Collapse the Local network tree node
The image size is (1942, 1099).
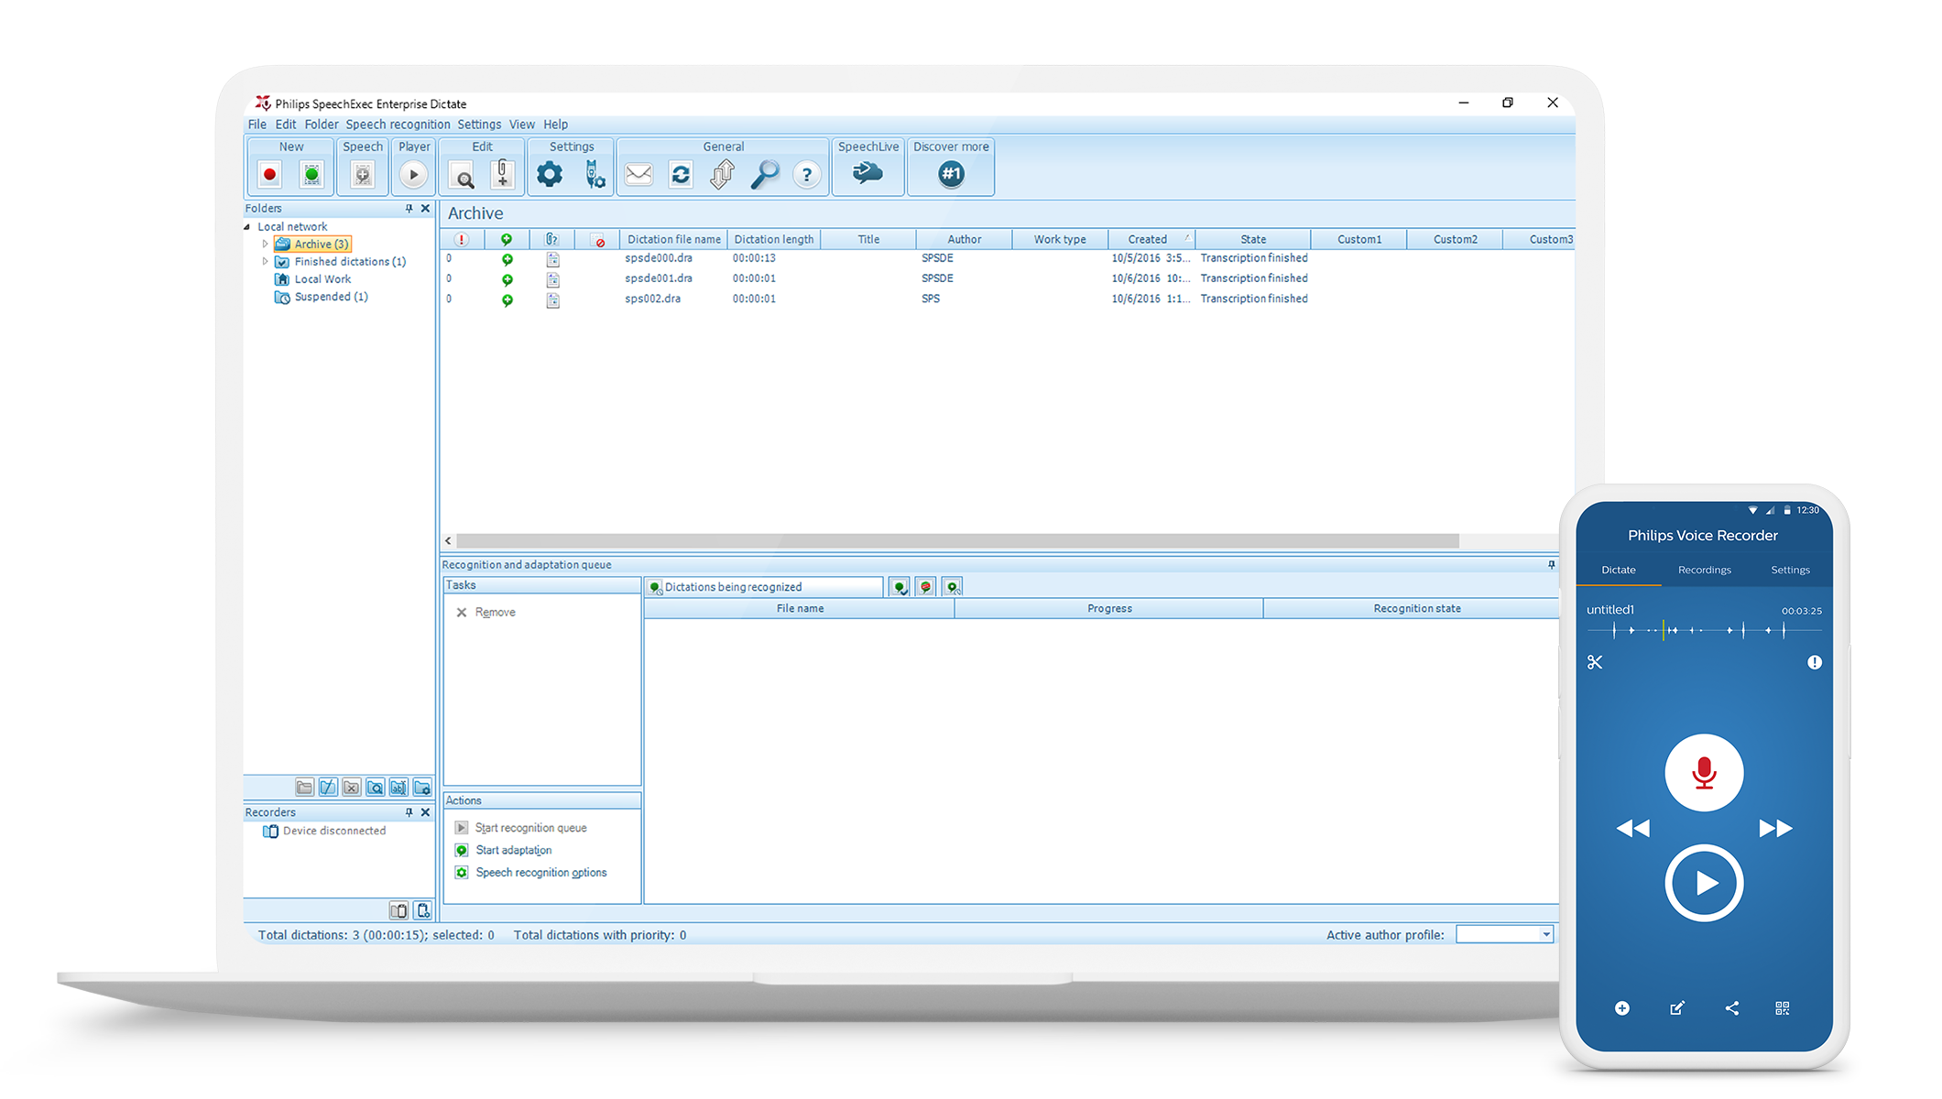click(x=247, y=227)
